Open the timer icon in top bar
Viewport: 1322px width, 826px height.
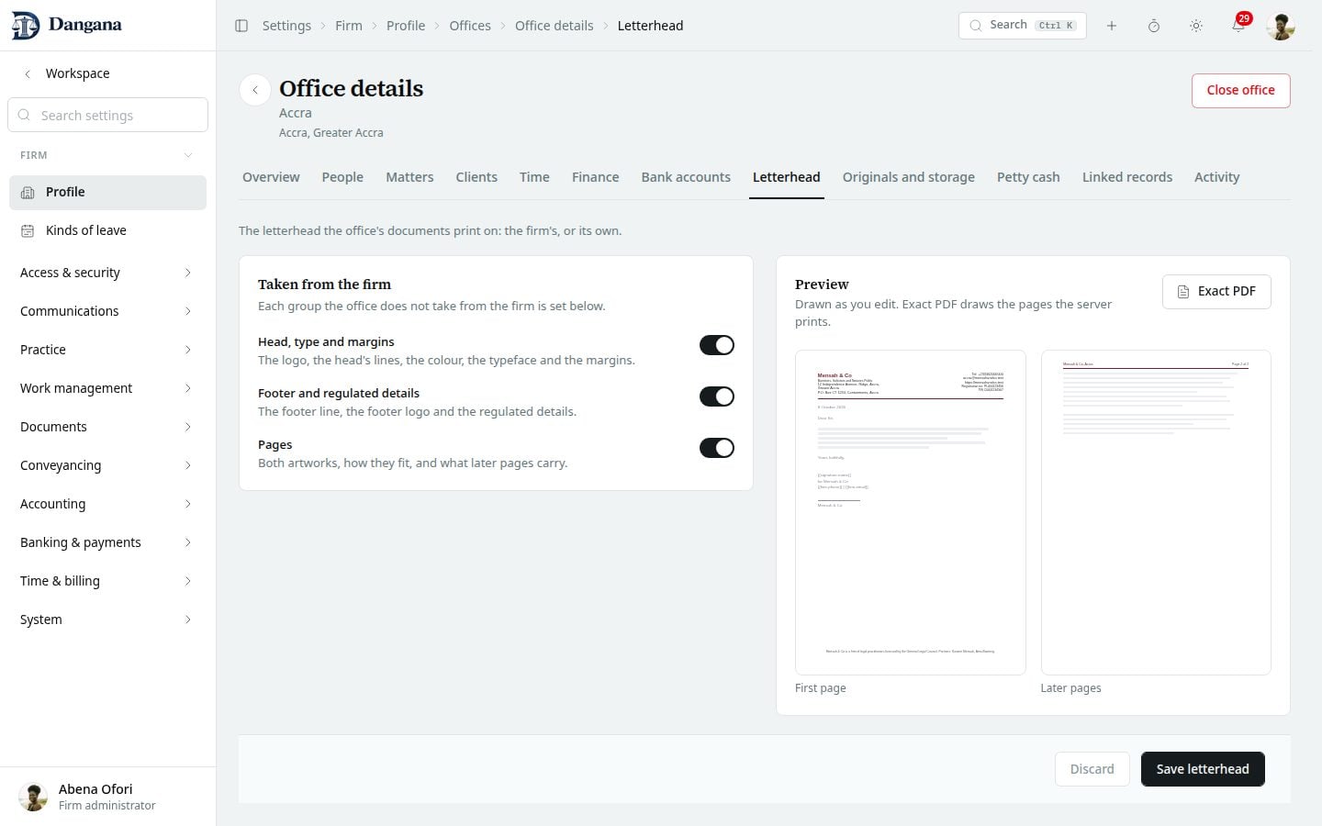1154,26
